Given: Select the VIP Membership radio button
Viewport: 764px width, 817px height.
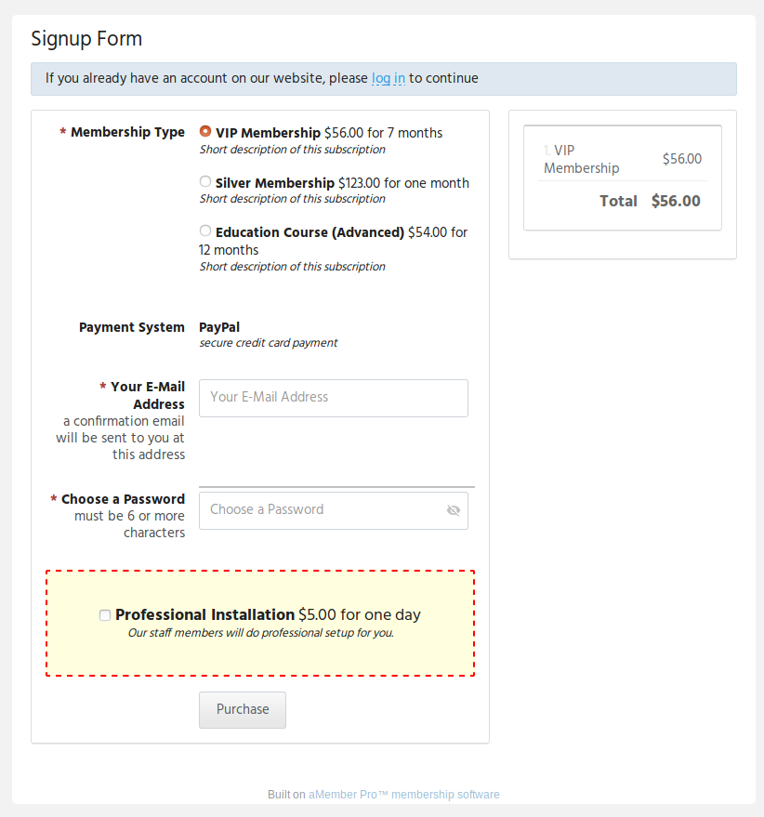Looking at the screenshot, I should click(205, 131).
